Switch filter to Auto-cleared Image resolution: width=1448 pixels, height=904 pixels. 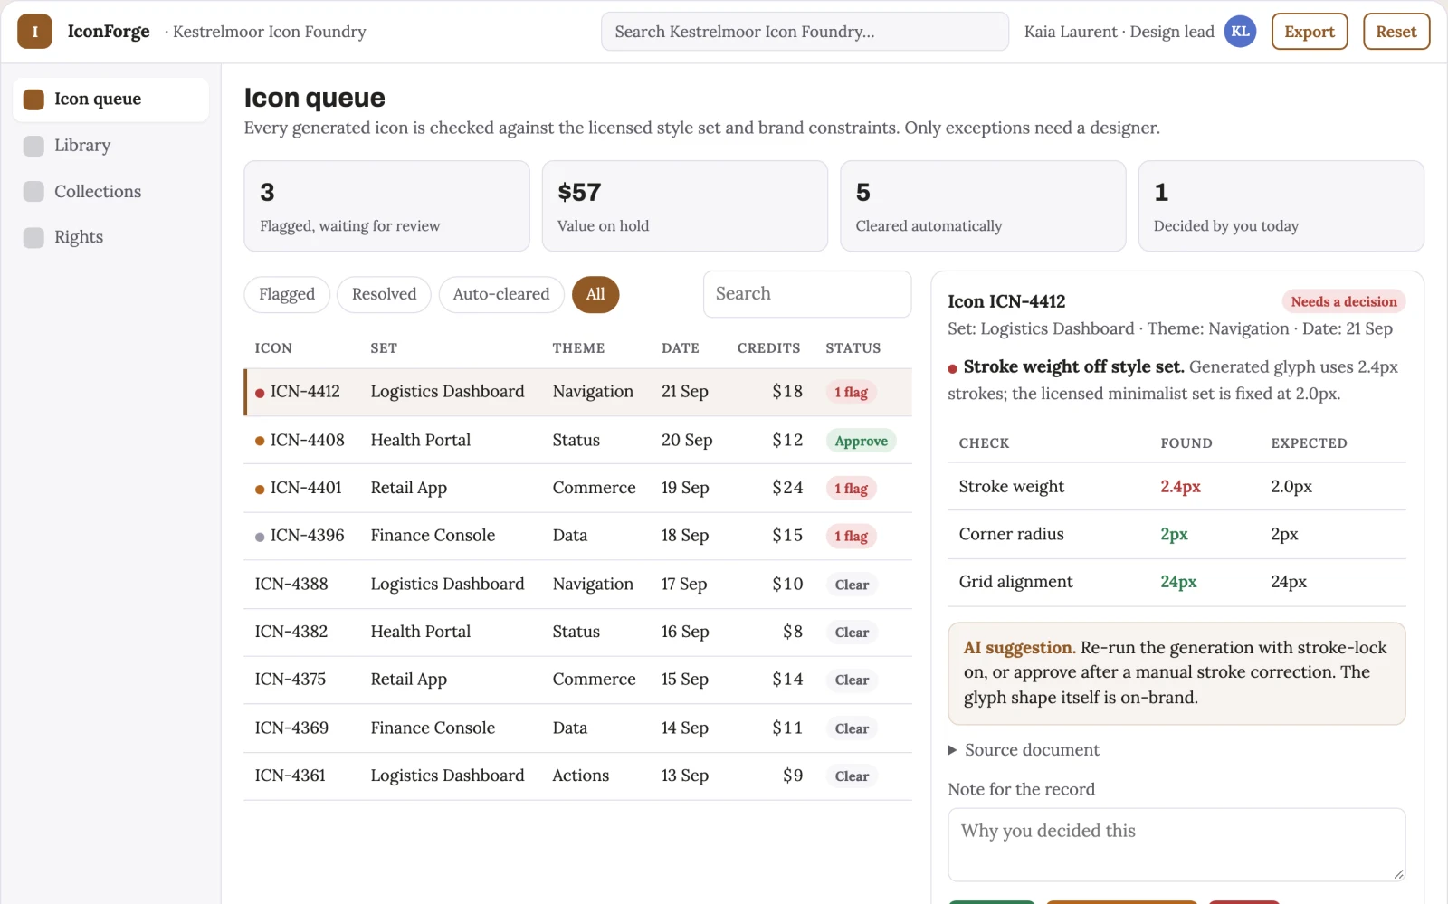tap(501, 294)
